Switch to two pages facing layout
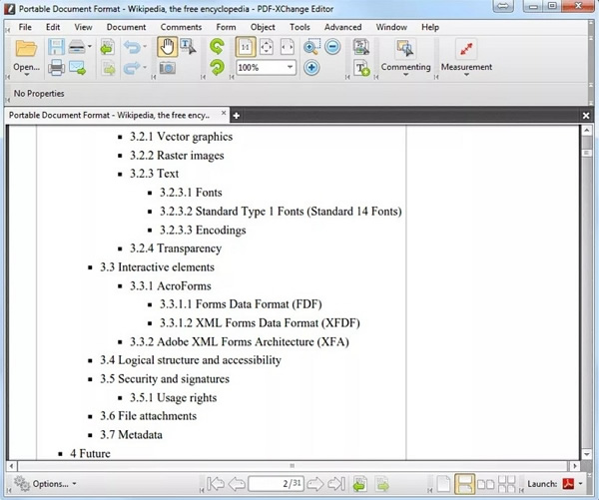The height and width of the screenshot is (500, 599). point(485,484)
